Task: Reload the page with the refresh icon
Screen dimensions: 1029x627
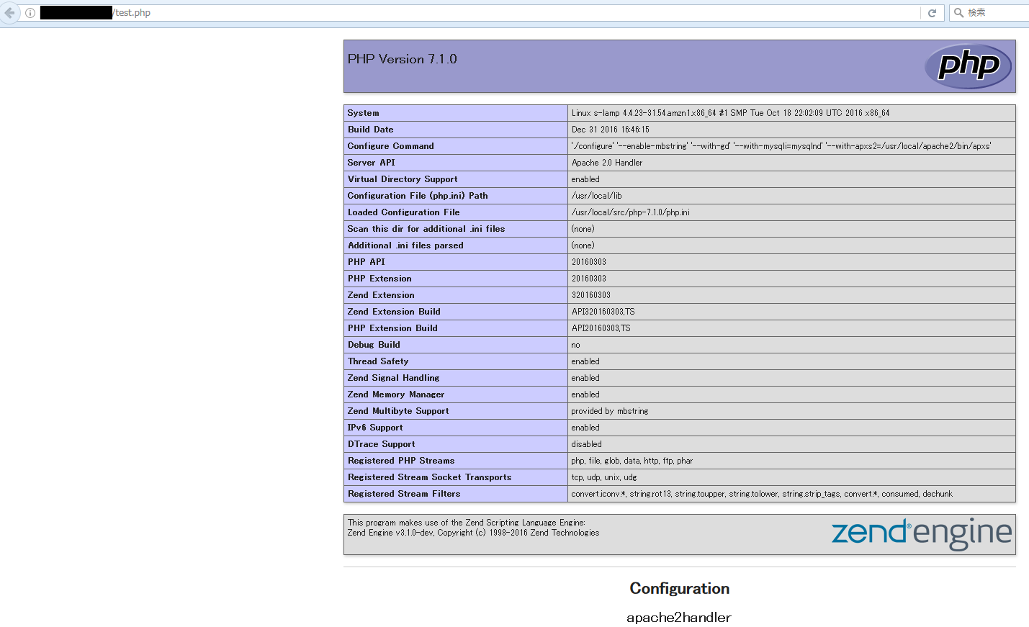Action: coord(932,13)
